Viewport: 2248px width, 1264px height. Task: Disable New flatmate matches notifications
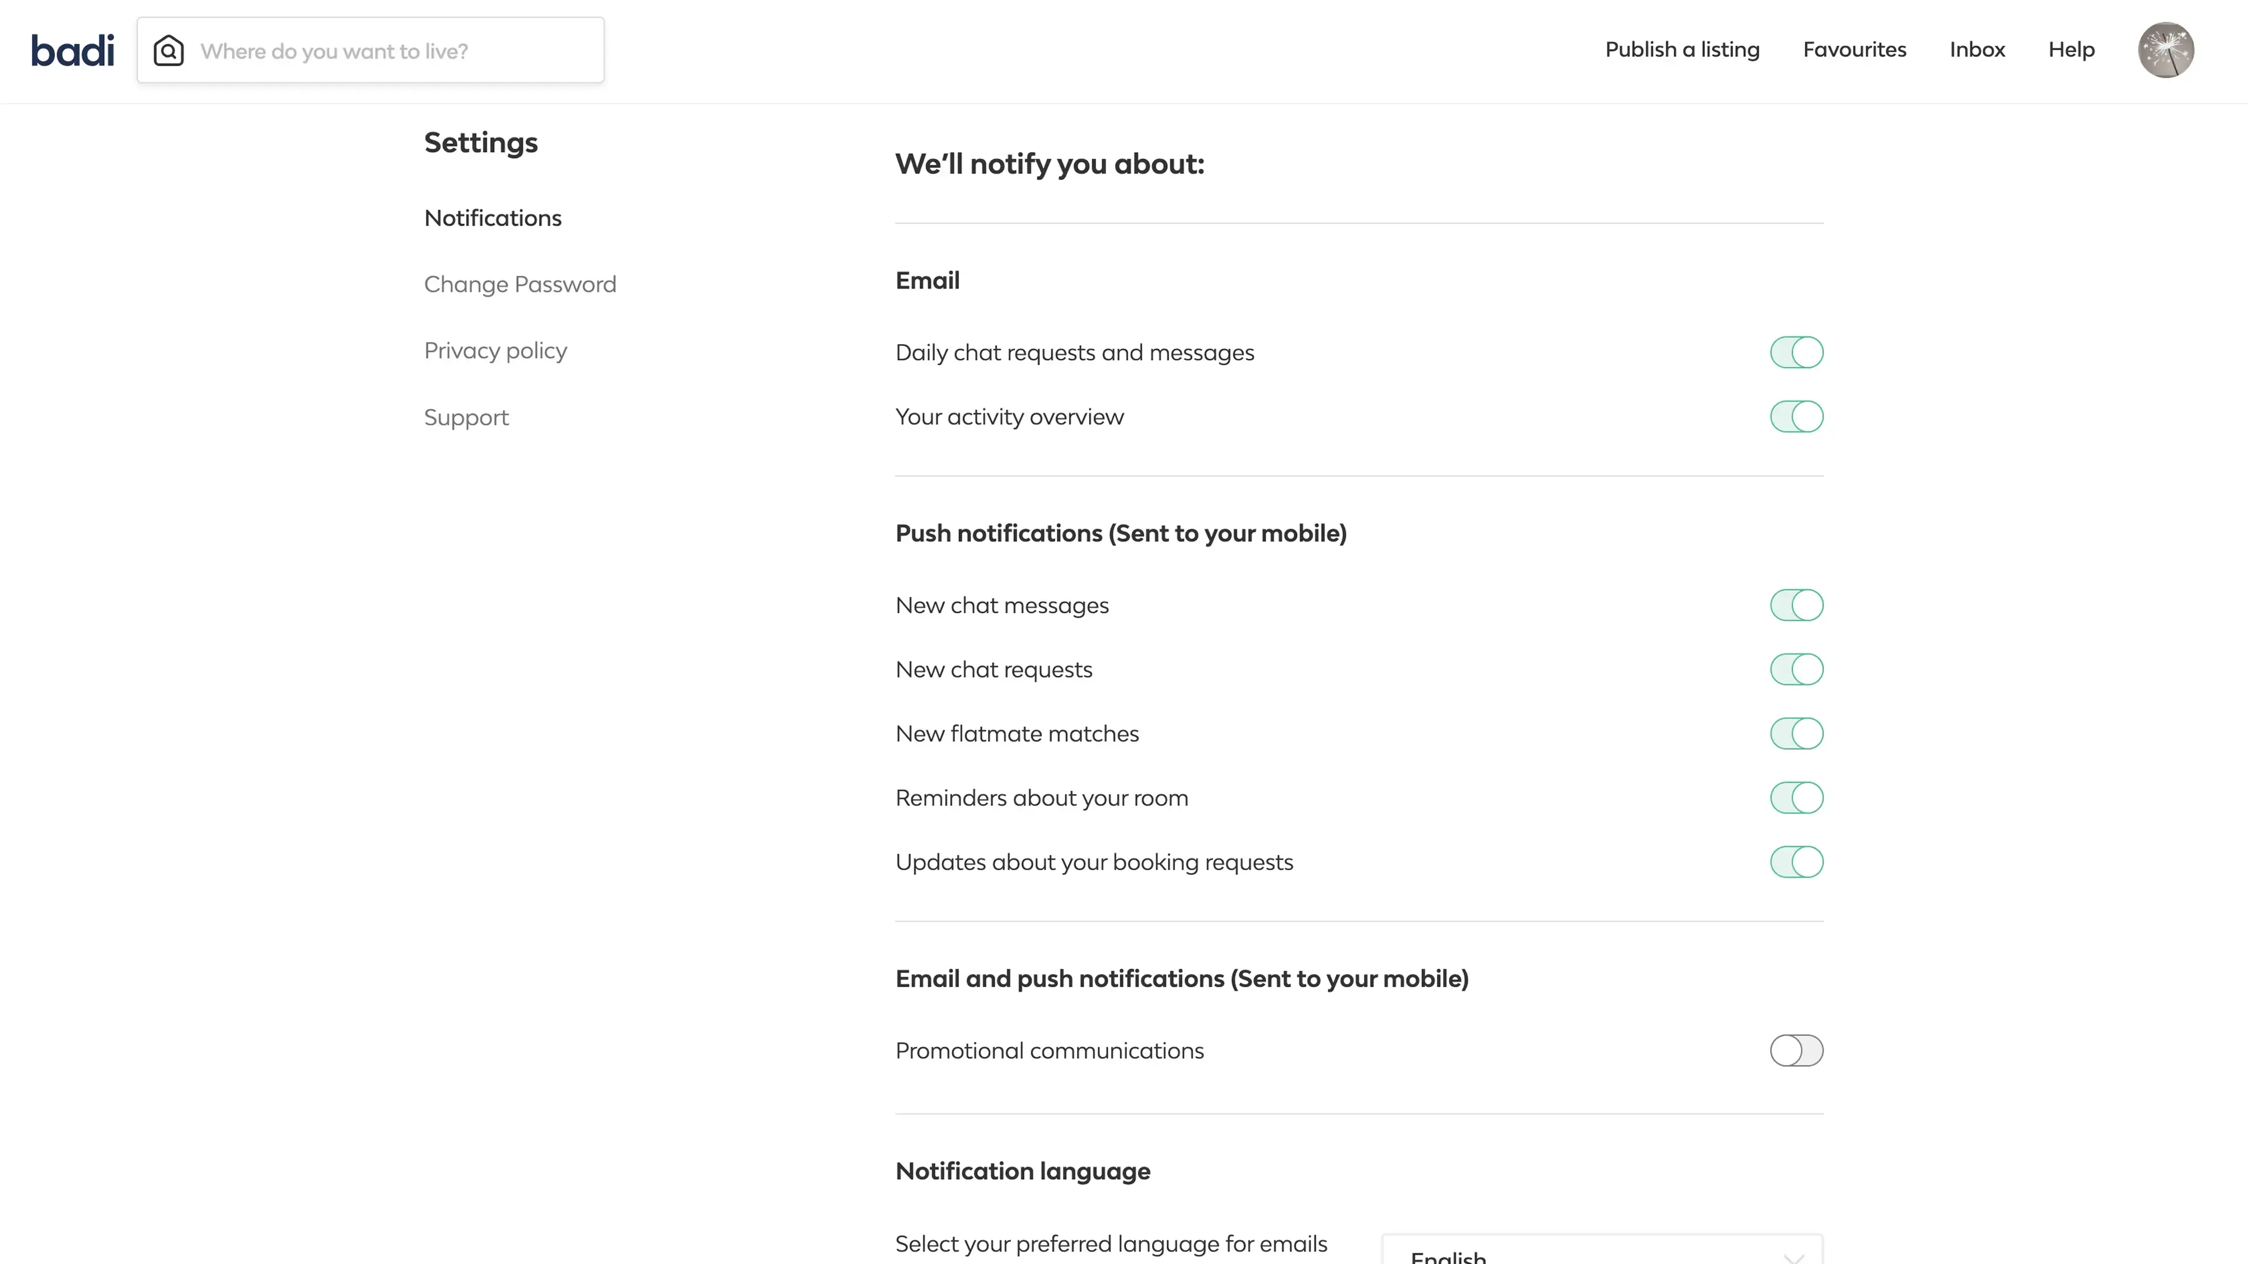(x=1796, y=734)
